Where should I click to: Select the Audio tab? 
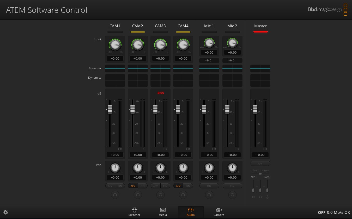coord(191,212)
